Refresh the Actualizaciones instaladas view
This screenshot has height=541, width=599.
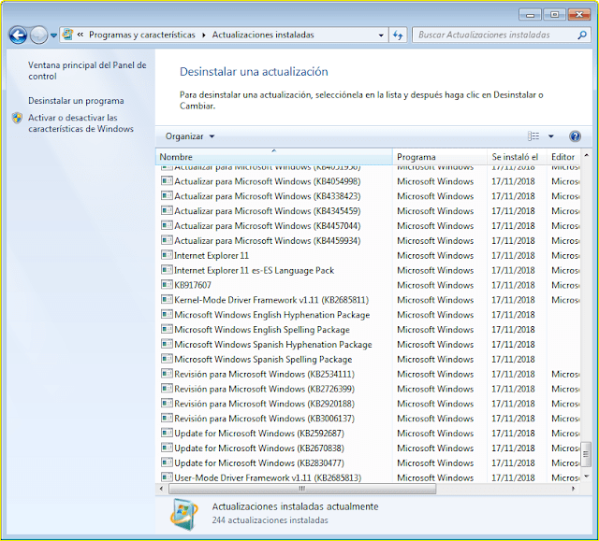coord(398,36)
